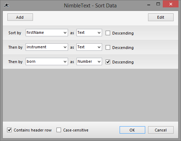The height and width of the screenshot is (141, 181).
Task: Click the Add button
Action: tap(20, 17)
